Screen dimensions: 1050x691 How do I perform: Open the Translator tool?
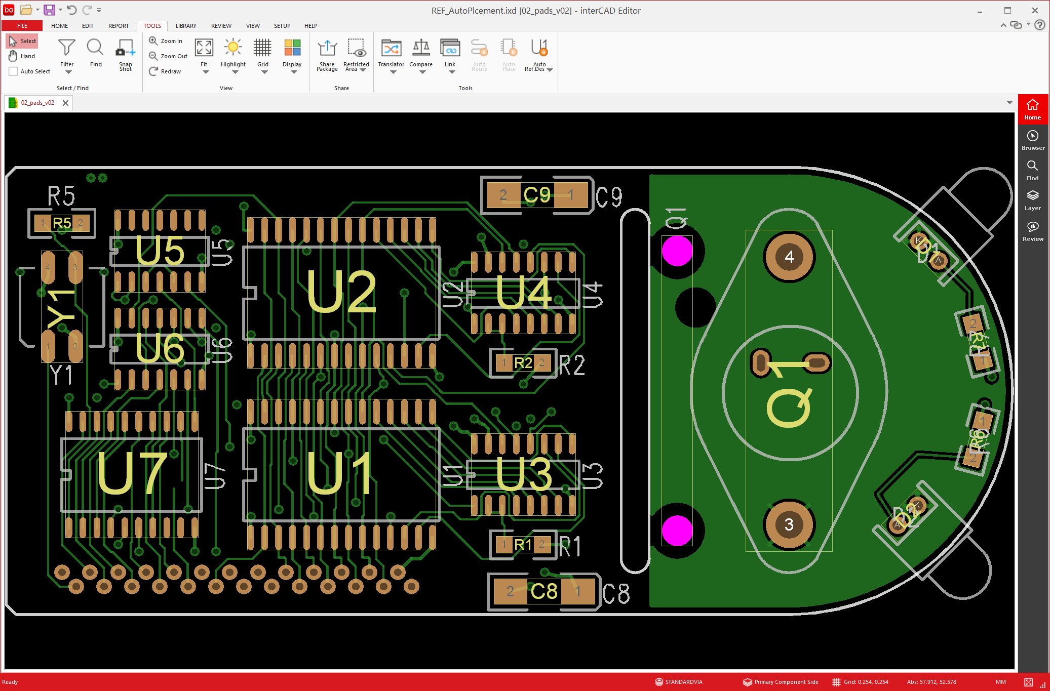click(391, 49)
